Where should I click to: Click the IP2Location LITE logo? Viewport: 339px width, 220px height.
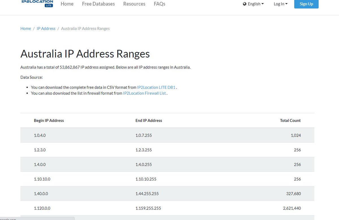pos(37,3)
